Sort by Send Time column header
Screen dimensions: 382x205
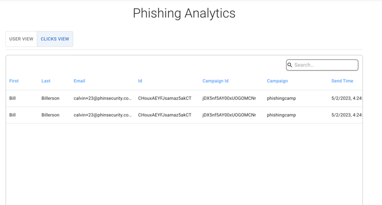[x=342, y=81]
